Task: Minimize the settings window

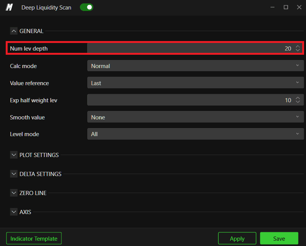Action: 272,7
